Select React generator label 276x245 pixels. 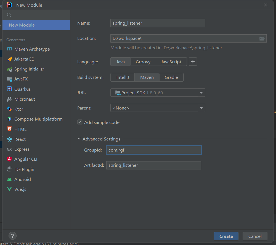tap(20, 139)
